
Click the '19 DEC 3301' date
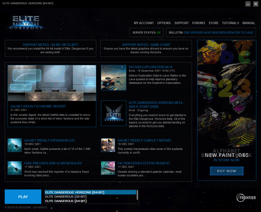click(x=32, y=144)
